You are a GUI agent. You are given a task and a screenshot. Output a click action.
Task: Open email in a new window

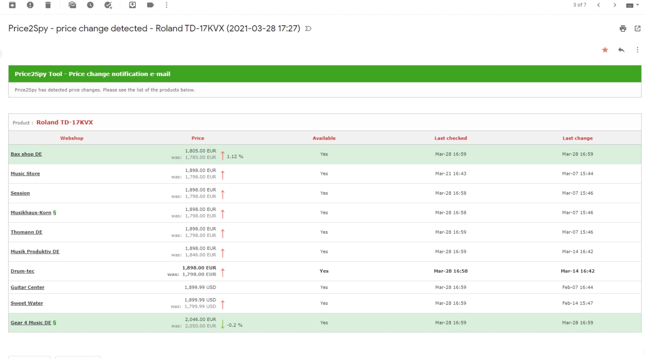[638, 28]
